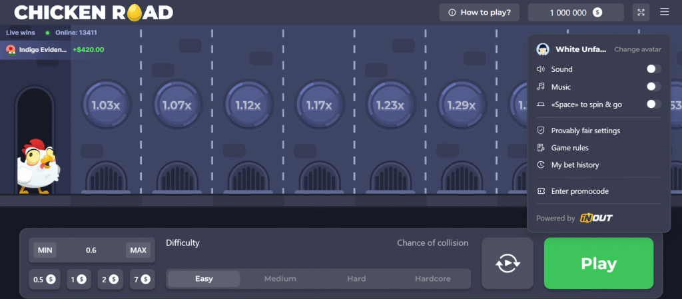The width and height of the screenshot is (682, 299).
Task: Toggle «Space» to spin & go
Action: [x=653, y=104]
